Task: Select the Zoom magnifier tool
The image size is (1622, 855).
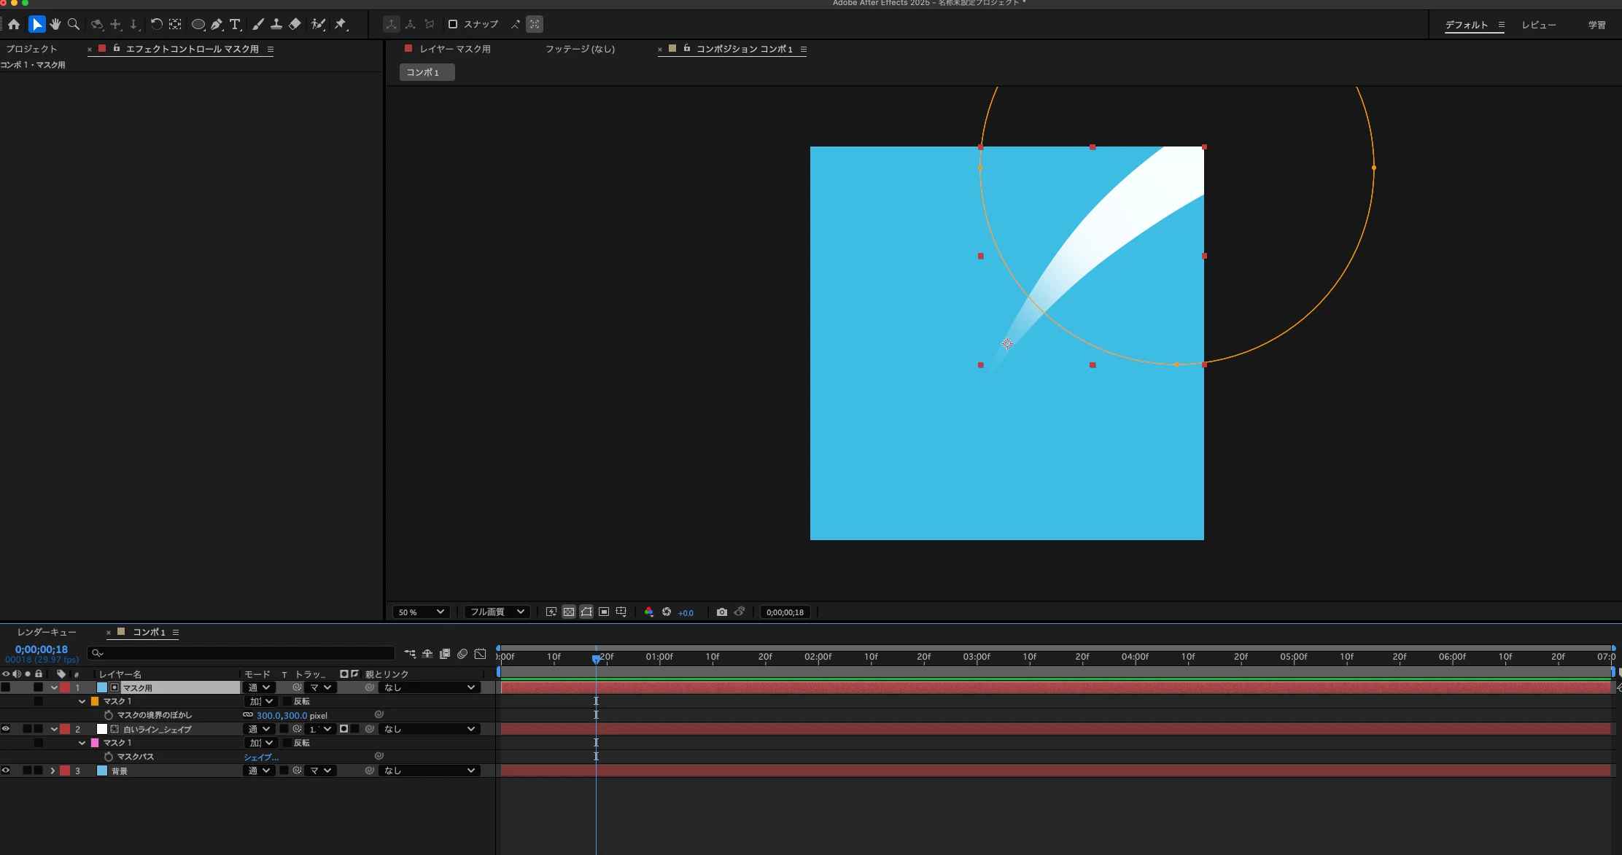Action: click(73, 24)
